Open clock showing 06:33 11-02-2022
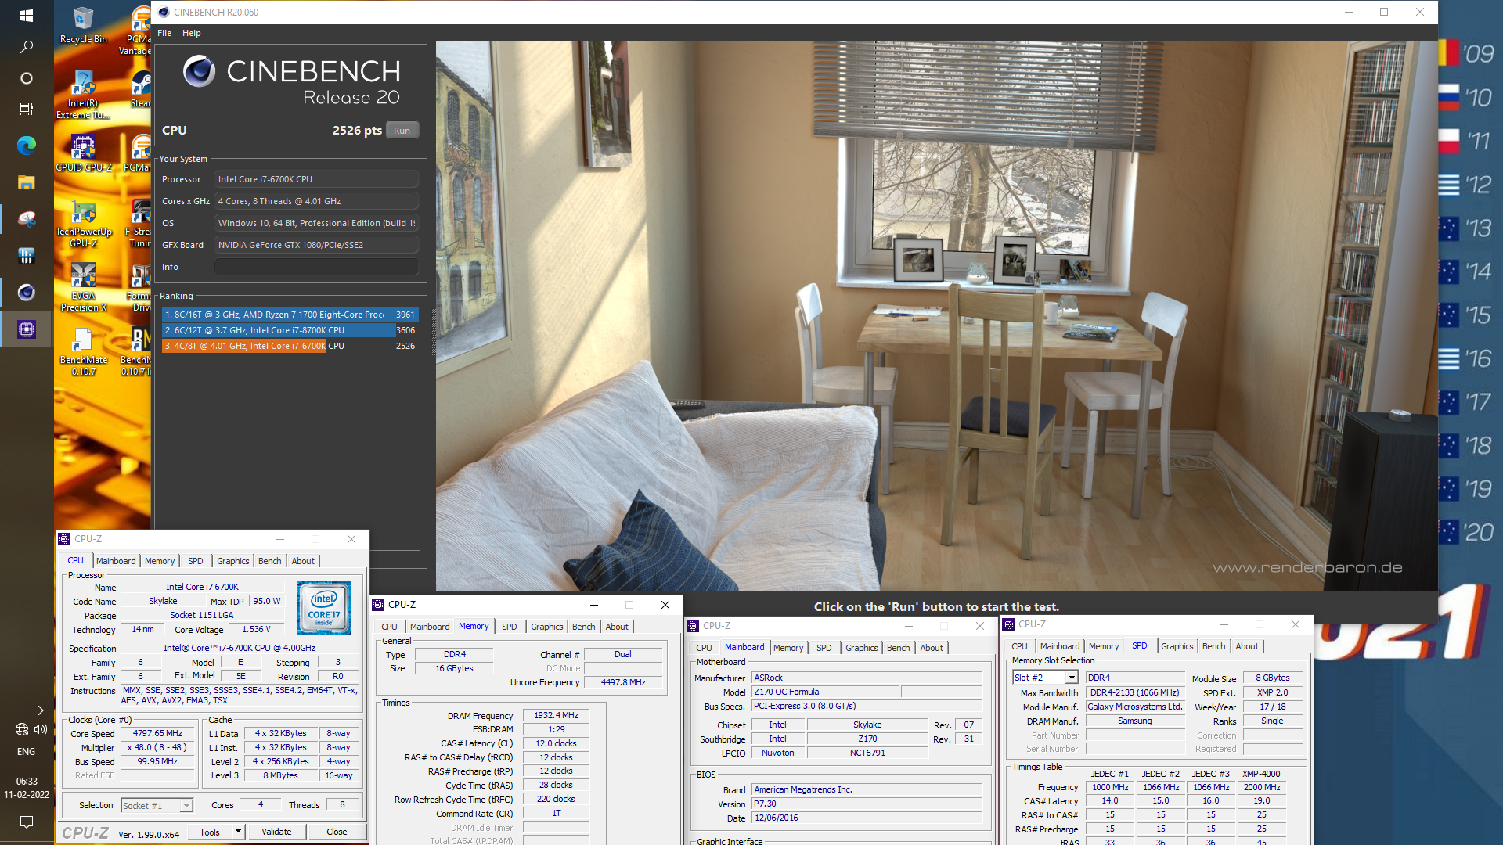1503x845 pixels. [26, 788]
